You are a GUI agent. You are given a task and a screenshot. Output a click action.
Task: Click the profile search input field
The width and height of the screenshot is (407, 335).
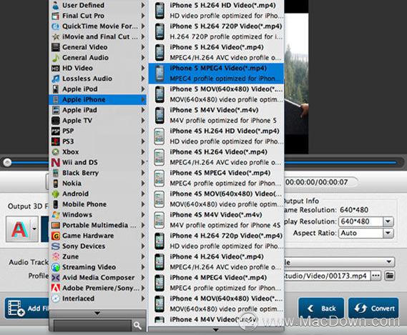[x=93, y=326]
